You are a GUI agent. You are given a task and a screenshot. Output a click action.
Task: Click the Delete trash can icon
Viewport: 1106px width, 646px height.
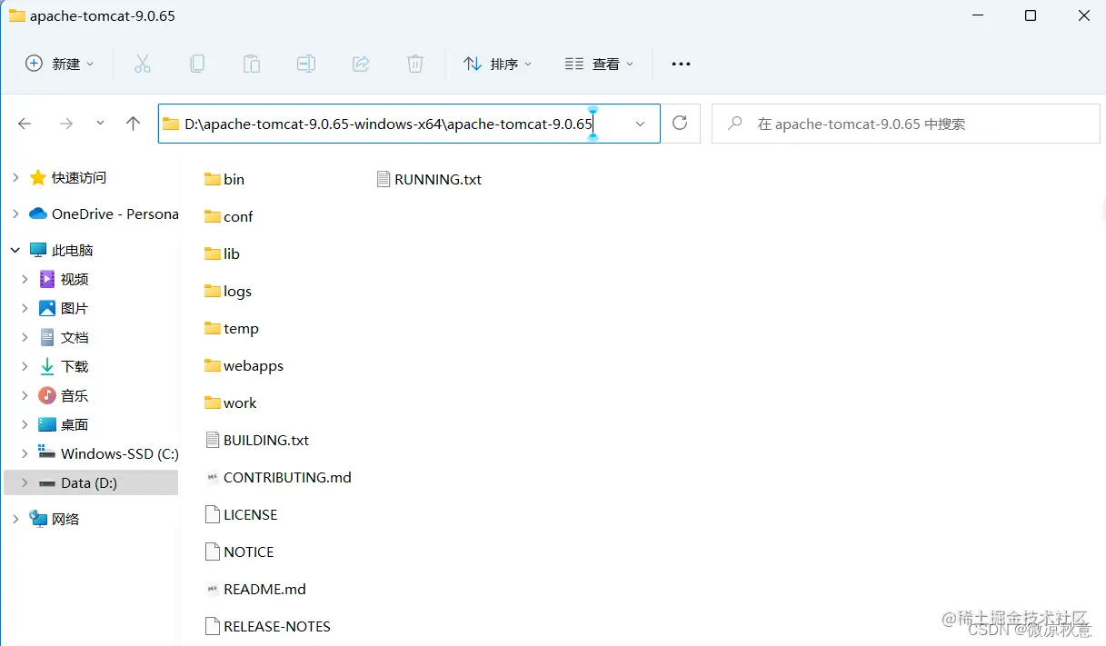(415, 64)
